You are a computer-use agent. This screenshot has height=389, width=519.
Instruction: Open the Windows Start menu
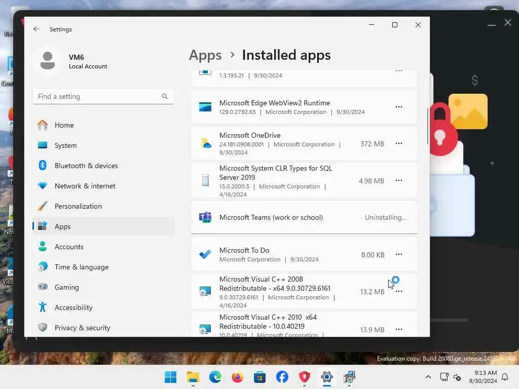pos(170,377)
